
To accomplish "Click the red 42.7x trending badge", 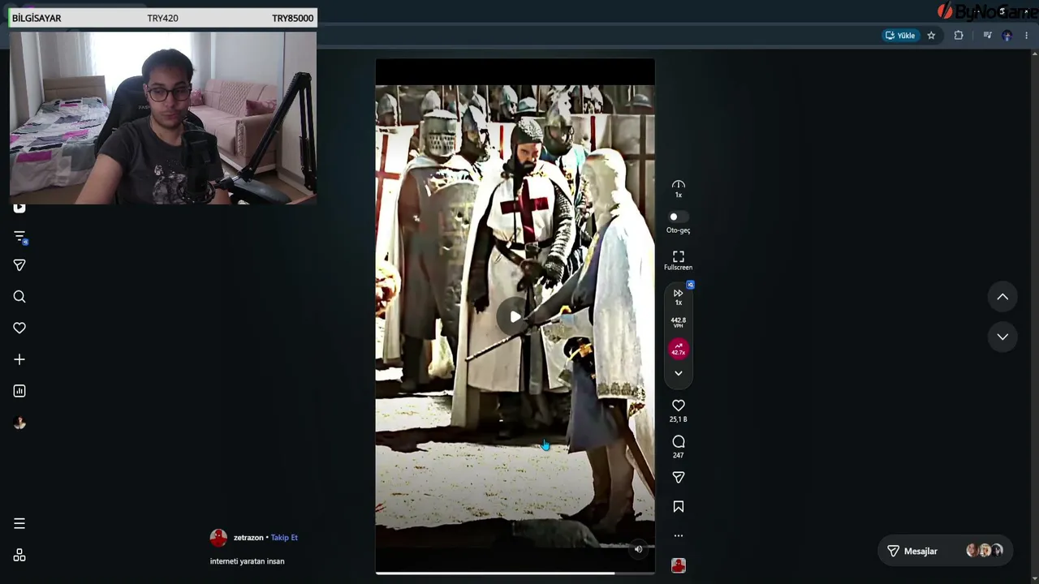I will tap(679, 349).
